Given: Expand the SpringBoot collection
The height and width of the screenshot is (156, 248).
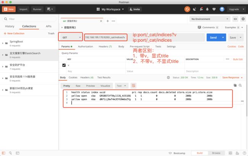Looking at the screenshot, I should [3, 43].
